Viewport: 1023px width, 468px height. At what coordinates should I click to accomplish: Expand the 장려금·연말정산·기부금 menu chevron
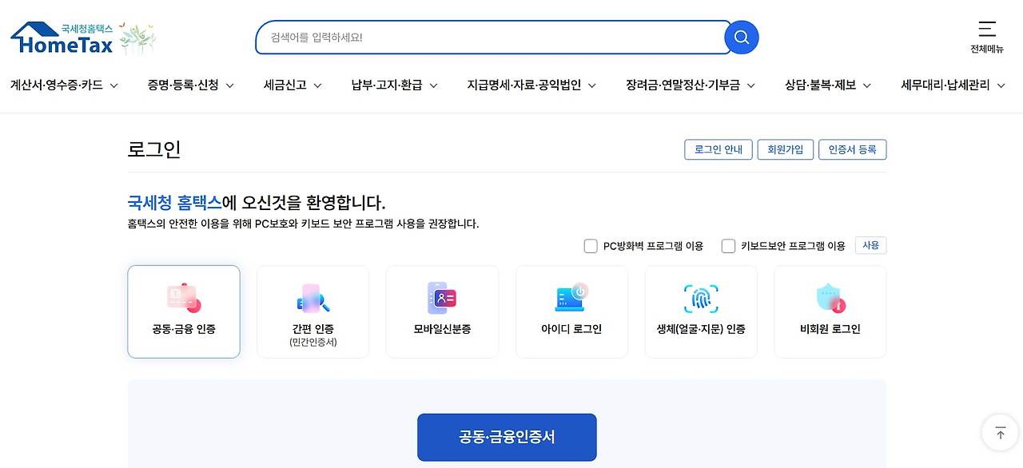pyautogui.click(x=751, y=85)
